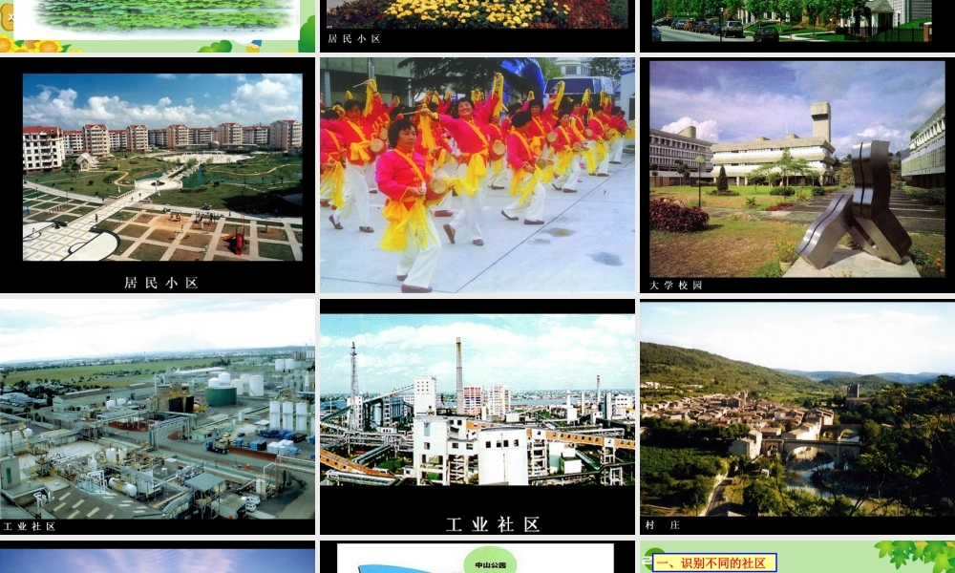Open the 中山公园 map slide at bottom
Image resolution: width=955 pixels, height=573 pixels.
(477, 557)
